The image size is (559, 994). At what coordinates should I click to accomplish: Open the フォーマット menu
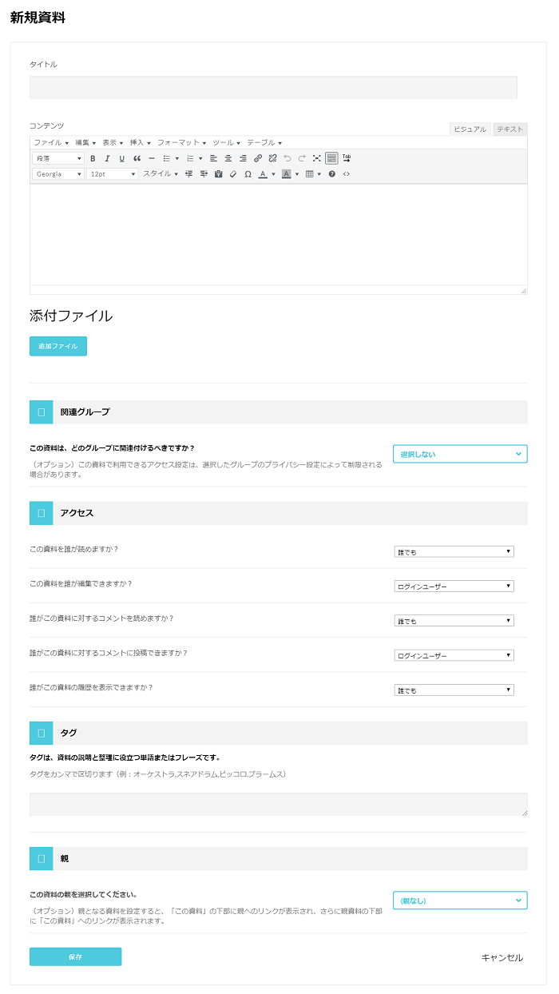181,142
